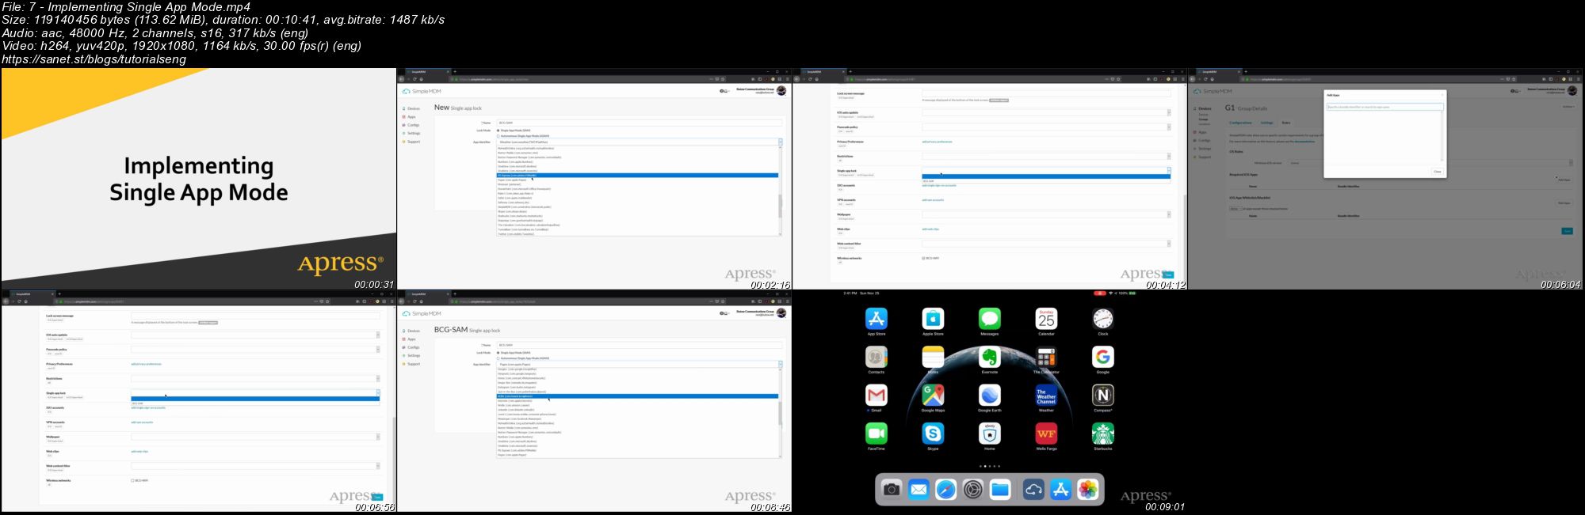The image size is (1585, 515).
Task: Go to Devices in New page sidebar
Action: 411,108
